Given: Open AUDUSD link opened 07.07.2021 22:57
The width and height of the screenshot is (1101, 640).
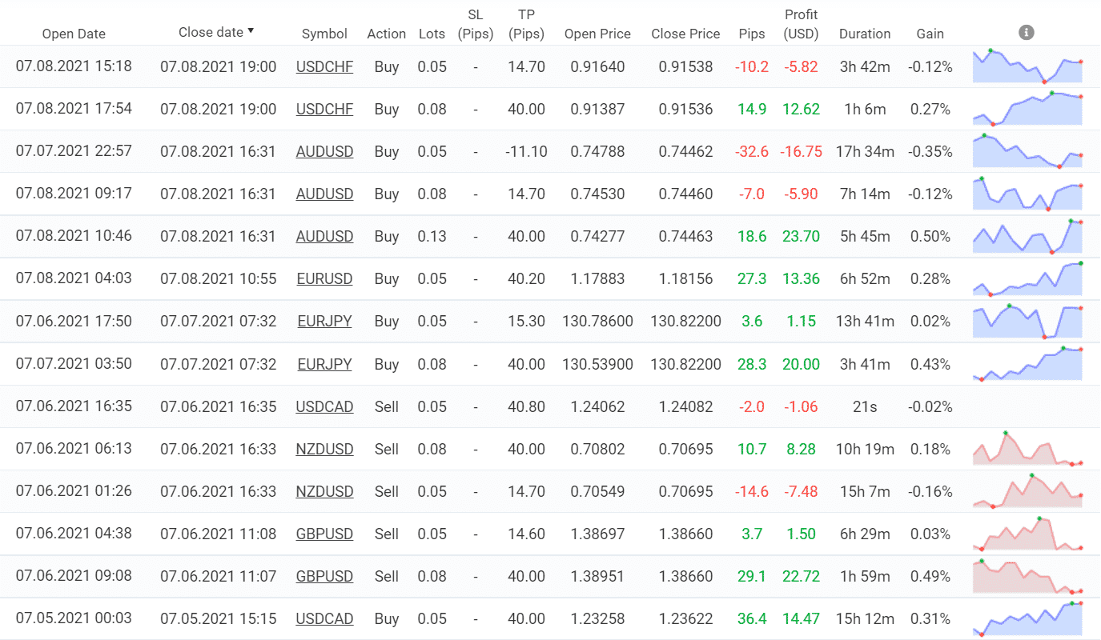Looking at the screenshot, I should coord(324,151).
